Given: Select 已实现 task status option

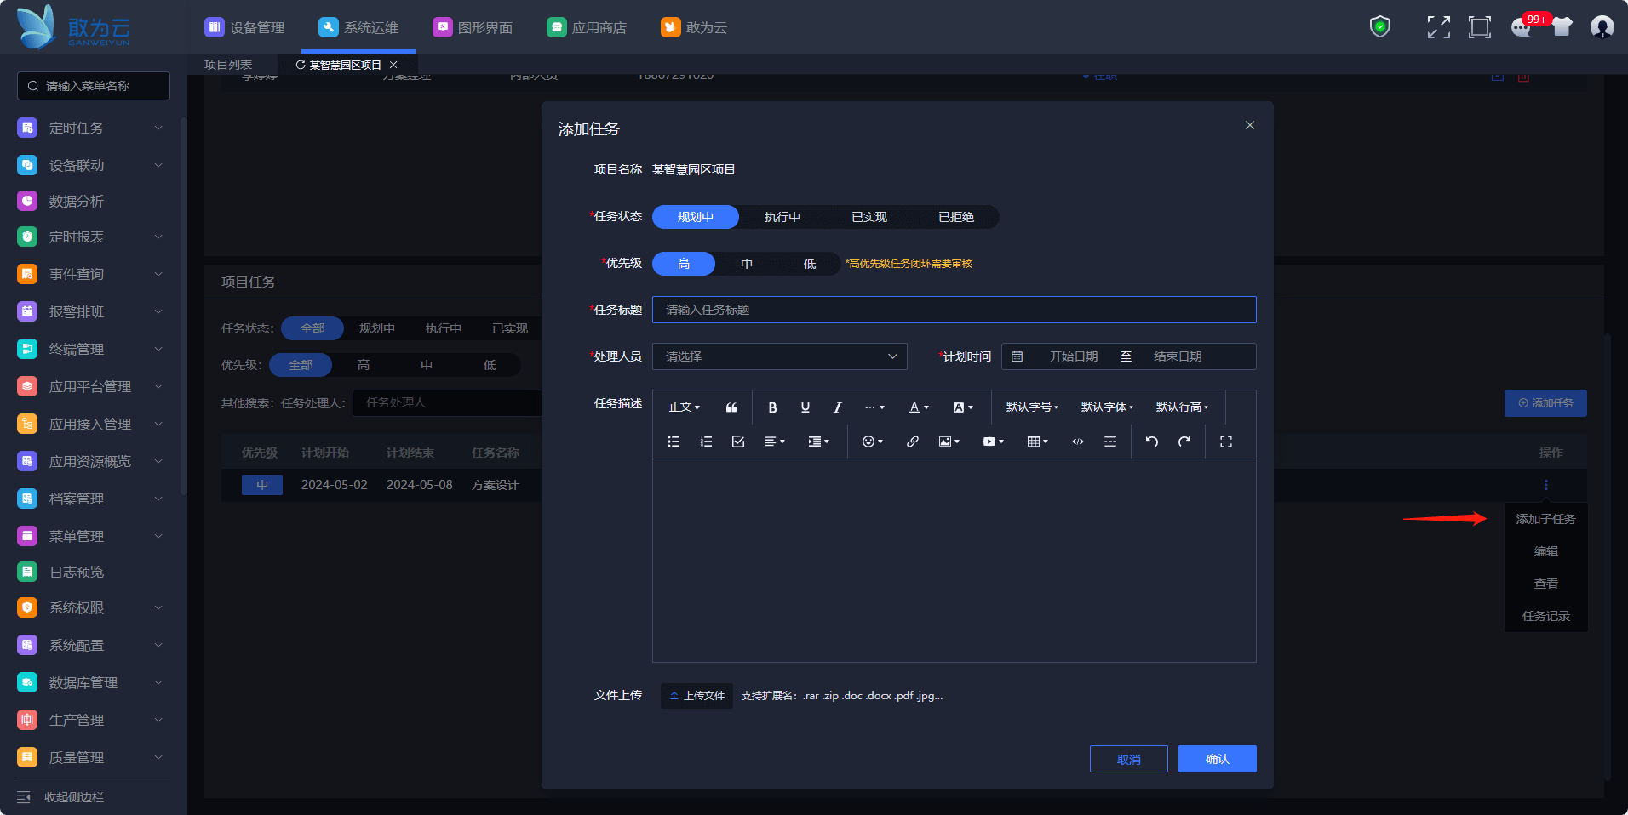Looking at the screenshot, I should [868, 217].
